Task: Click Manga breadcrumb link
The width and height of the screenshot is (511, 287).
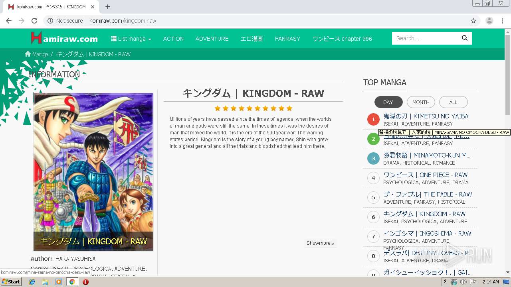Action: pyautogui.click(x=40, y=54)
